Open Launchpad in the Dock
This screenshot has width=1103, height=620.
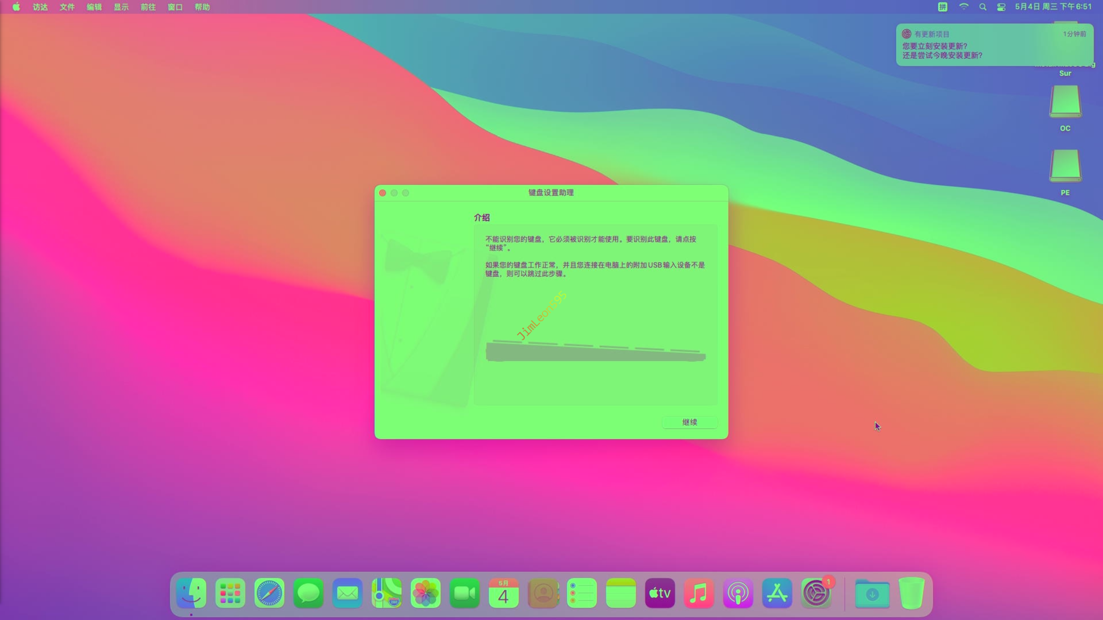coord(230,593)
